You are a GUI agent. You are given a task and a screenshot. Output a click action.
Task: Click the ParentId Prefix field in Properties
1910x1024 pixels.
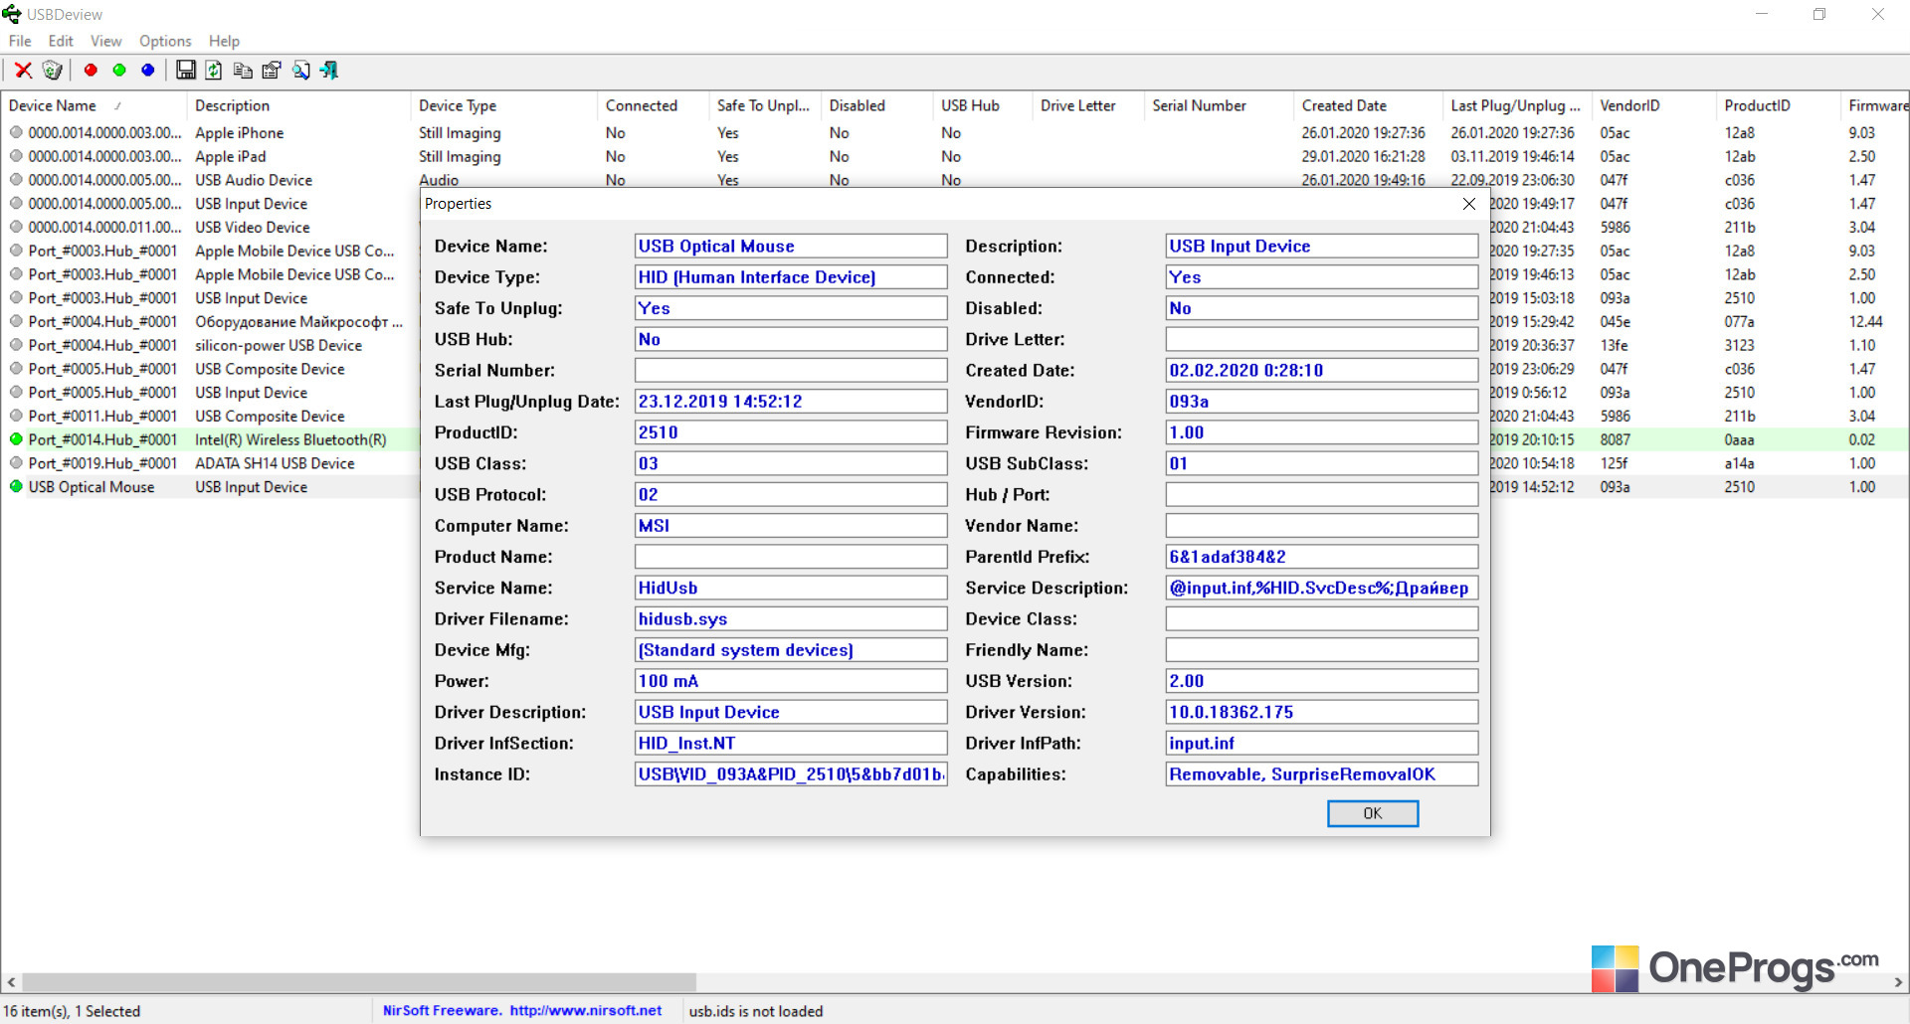(1322, 557)
